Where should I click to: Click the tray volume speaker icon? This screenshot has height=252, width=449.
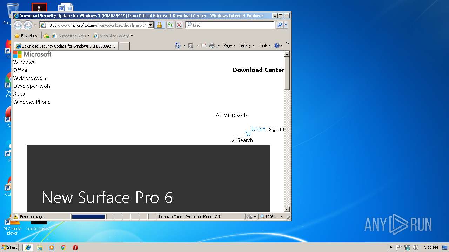(x=416, y=247)
